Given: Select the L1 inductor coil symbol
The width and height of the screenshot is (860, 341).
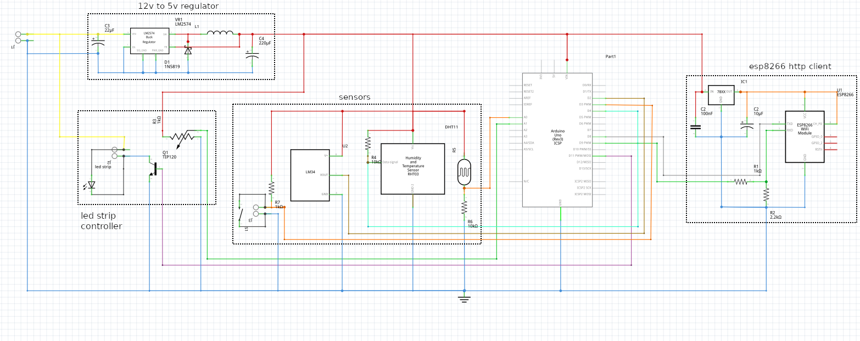Looking at the screenshot, I should (x=220, y=34).
